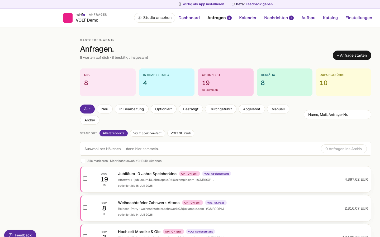The image size is (380, 237).
Task: Filter requests by Neu chip
Action: click(x=105, y=109)
